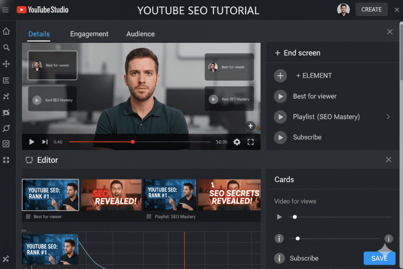Switch to the Engagement tab
Viewport: 403px width, 269px height.
click(x=89, y=34)
